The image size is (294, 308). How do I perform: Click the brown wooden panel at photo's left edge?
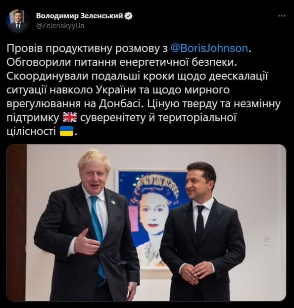coord(16,222)
